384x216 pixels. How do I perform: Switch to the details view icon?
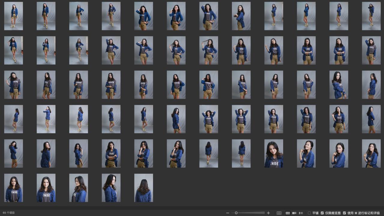(x=294, y=213)
